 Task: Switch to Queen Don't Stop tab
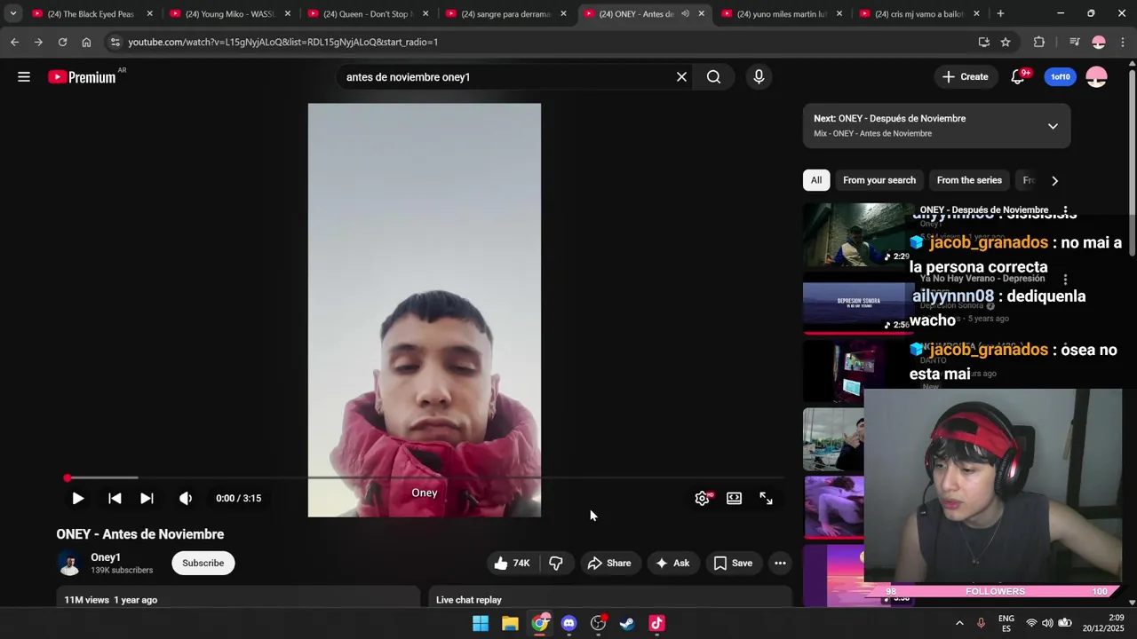point(368,14)
